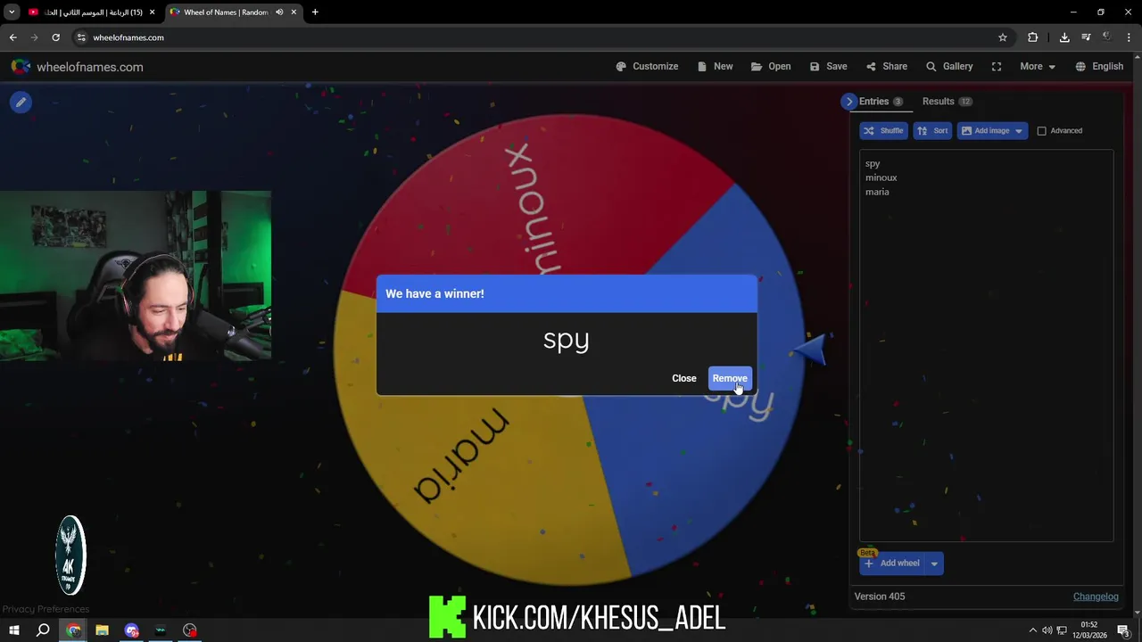Open Windows taskbar search

pos(43,630)
